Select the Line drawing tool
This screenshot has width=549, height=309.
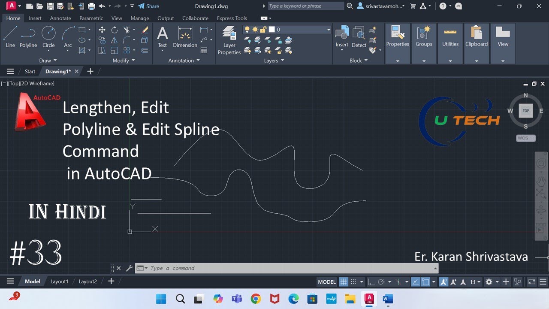click(10, 37)
